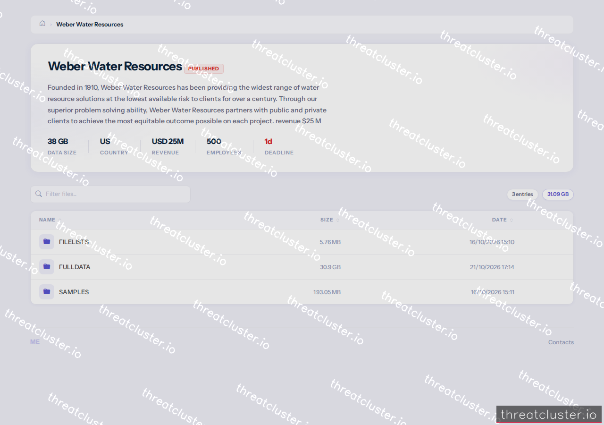Click the 1d deadline value
Viewport: 604px width, 425px height.
coord(268,141)
